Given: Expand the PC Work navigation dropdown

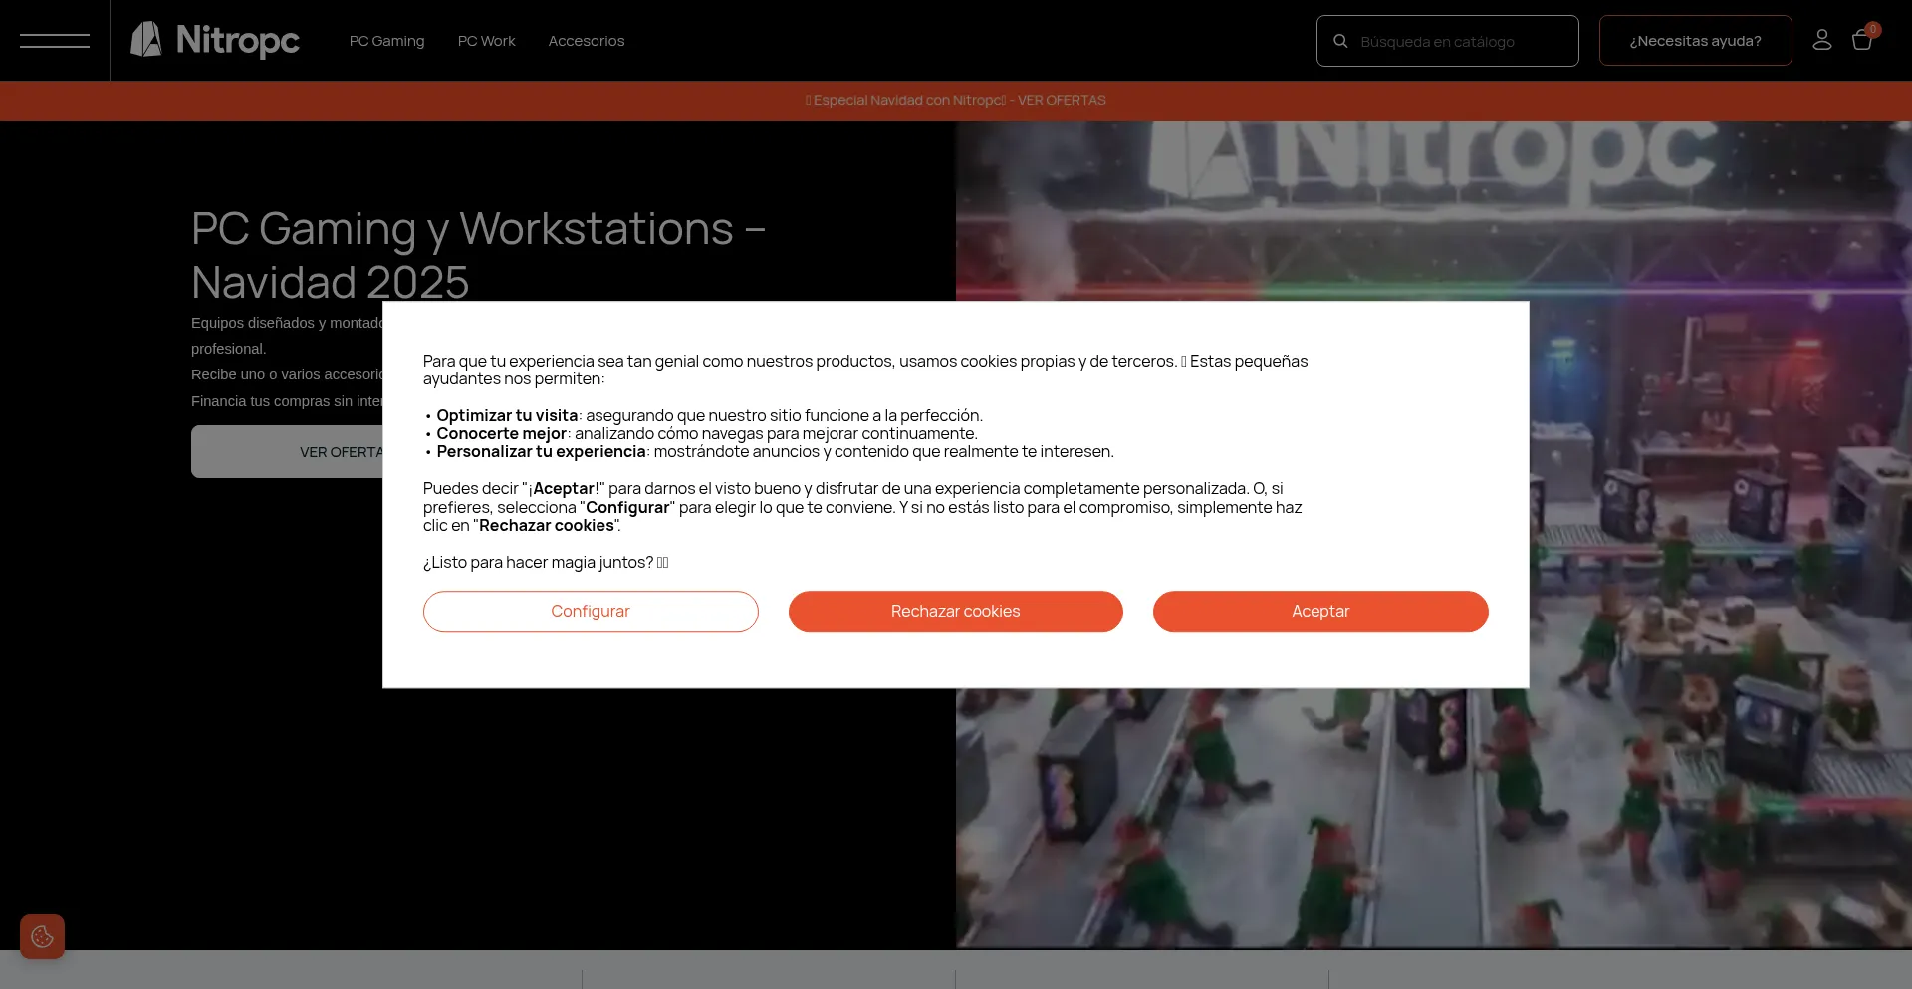Looking at the screenshot, I should (486, 40).
